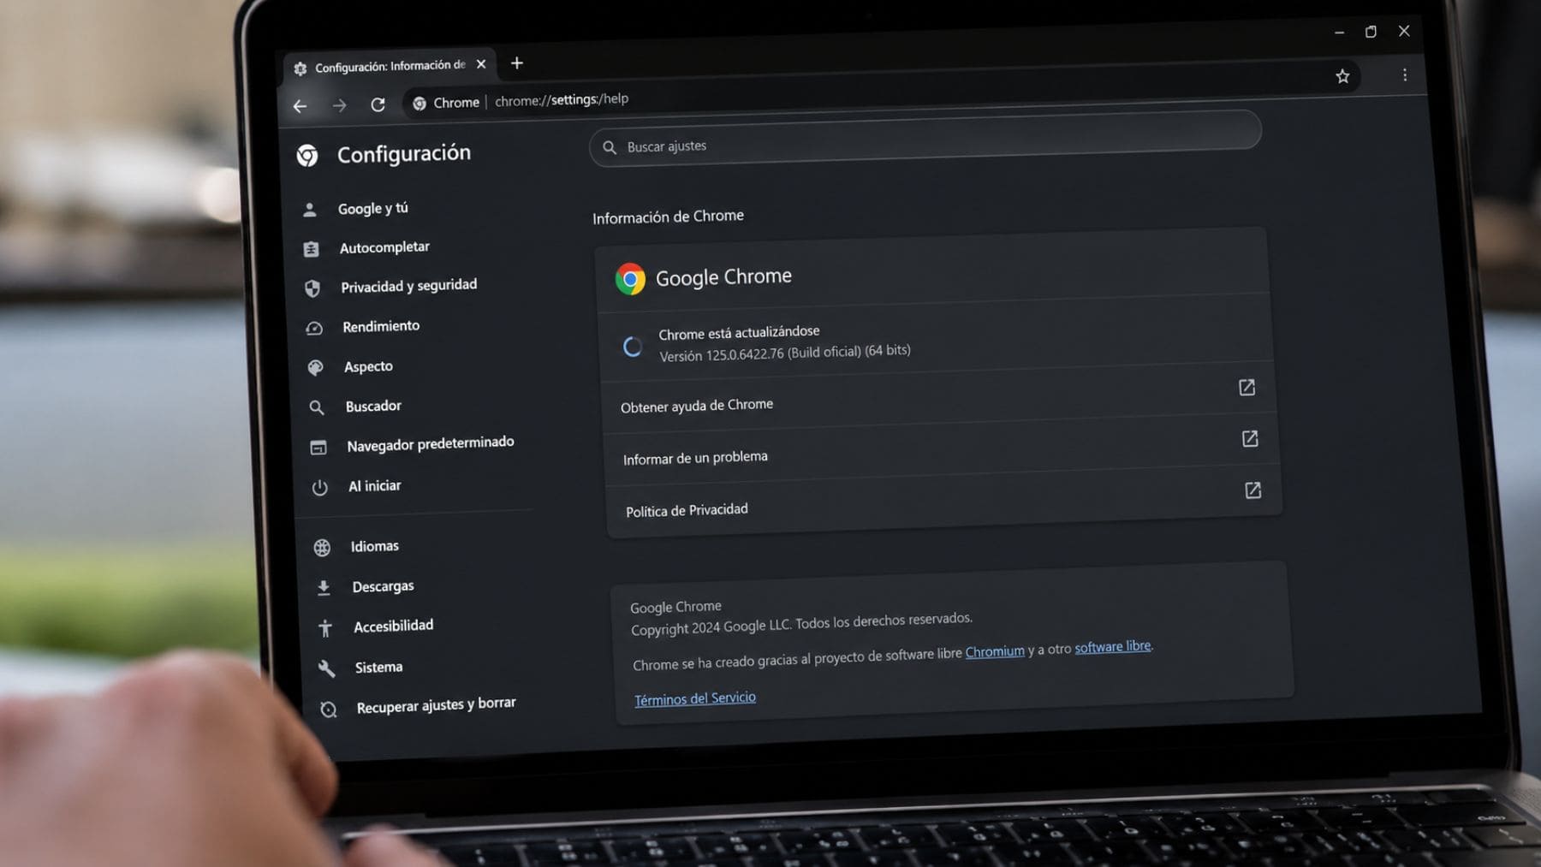Select the Configuración: Información de tab

(390, 66)
